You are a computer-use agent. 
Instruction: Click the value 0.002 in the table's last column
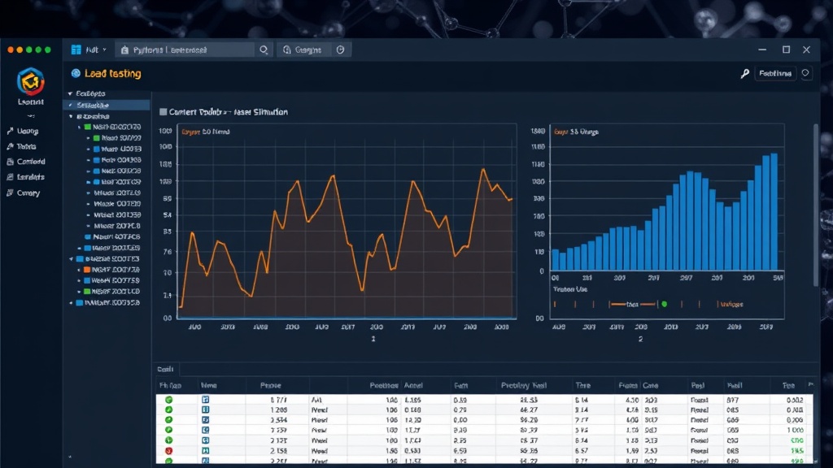coord(795,400)
